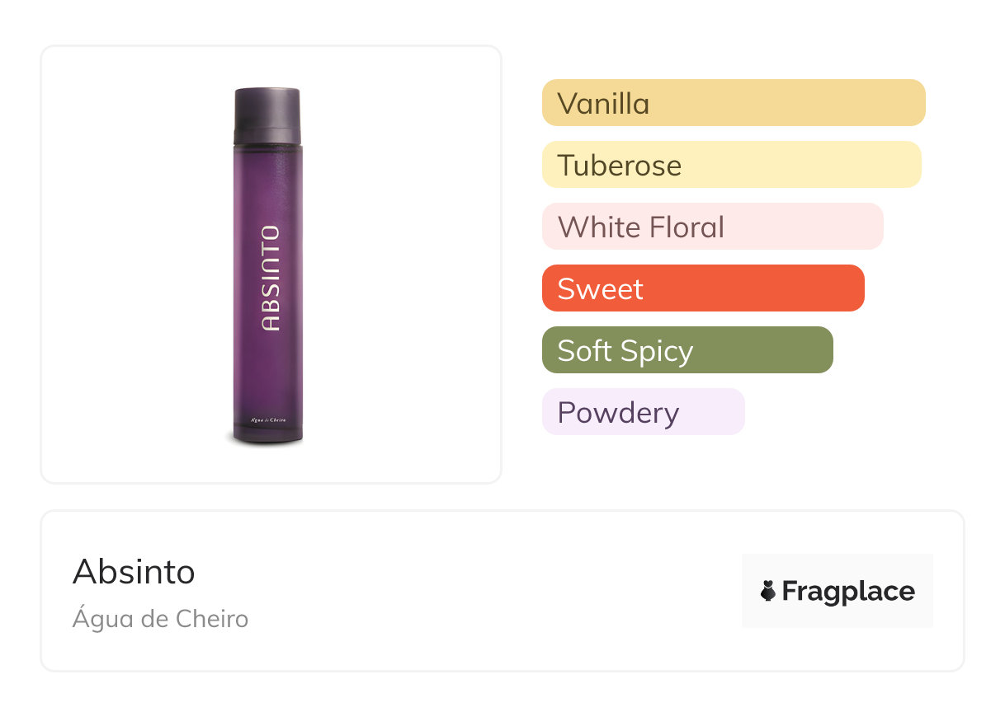This screenshot has width=1005, height=712.
Task: Open the Absinto fragrance title
Action: [134, 571]
